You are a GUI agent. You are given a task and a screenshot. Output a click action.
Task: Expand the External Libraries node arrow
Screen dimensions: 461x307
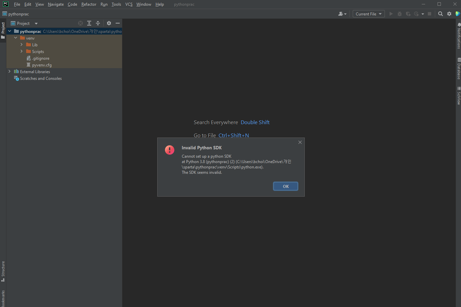pos(9,71)
